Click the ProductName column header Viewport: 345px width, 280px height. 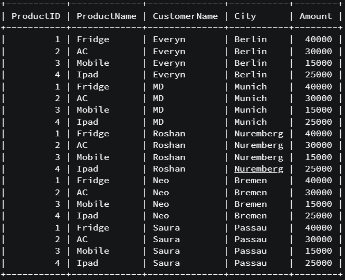click(107, 16)
